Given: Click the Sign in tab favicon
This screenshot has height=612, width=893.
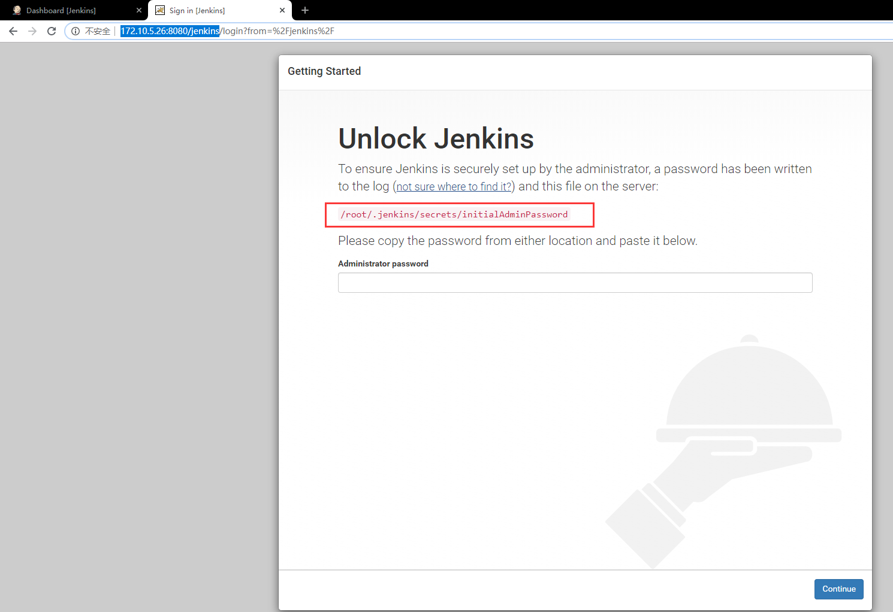Looking at the screenshot, I should click(x=160, y=10).
